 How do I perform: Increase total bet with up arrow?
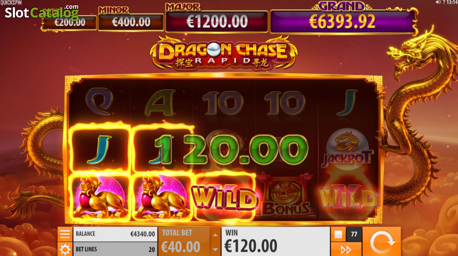point(215,235)
